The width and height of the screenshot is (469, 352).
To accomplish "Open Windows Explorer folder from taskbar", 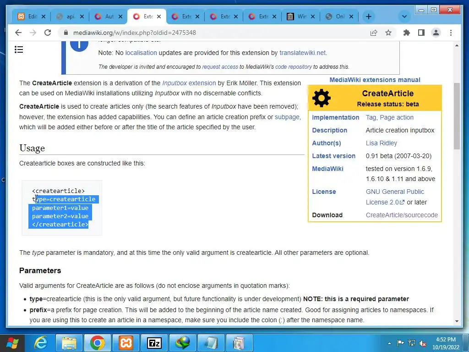I will click(69, 343).
